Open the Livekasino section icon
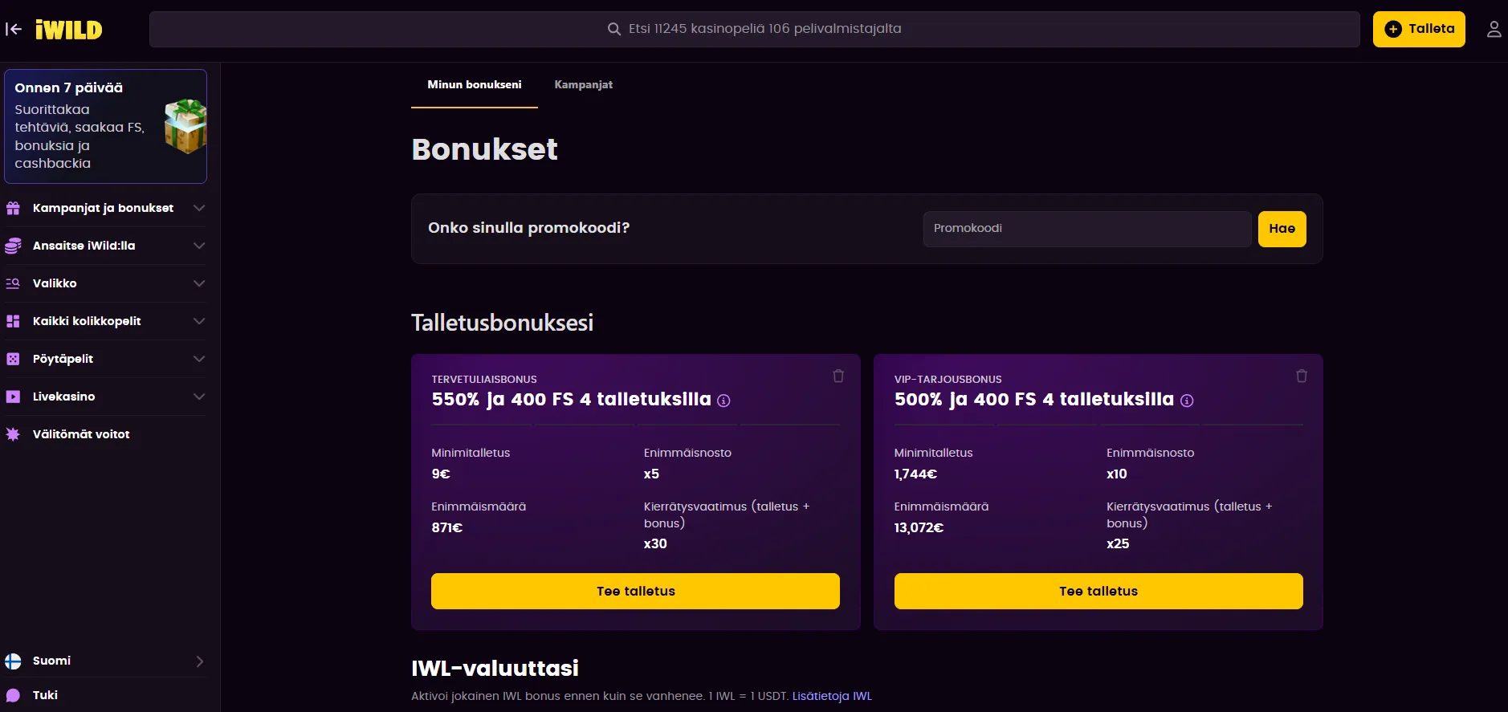1508x712 pixels. point(12,397)
